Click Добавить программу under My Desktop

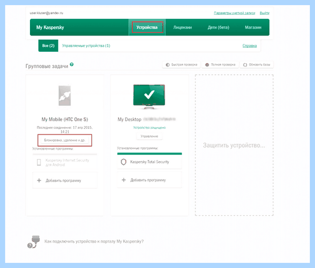click(150, 180)
